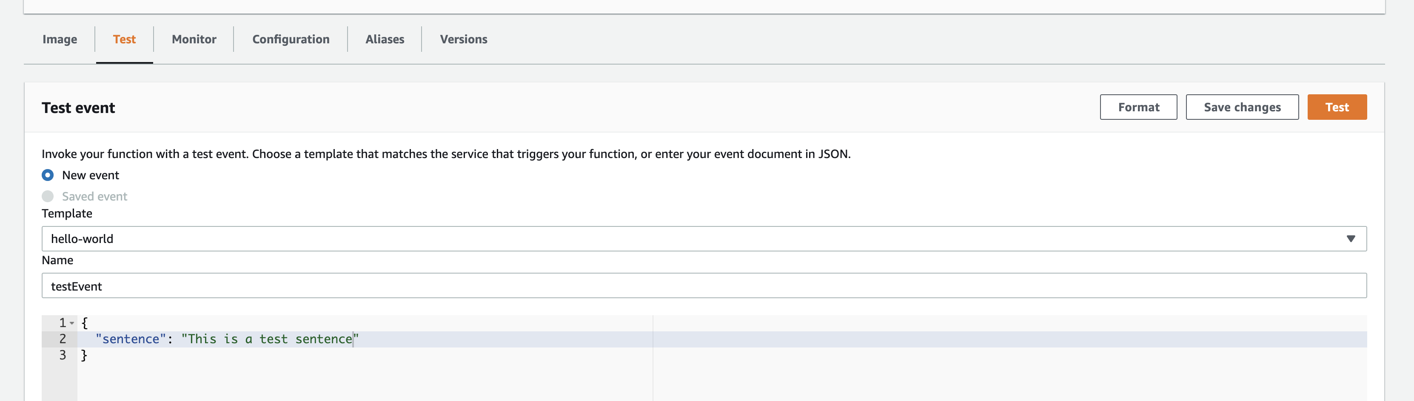The width and height of the screenshot is (1414, 401).
Task: Click line number 3 in editor gutter
Action: point(63,355)
